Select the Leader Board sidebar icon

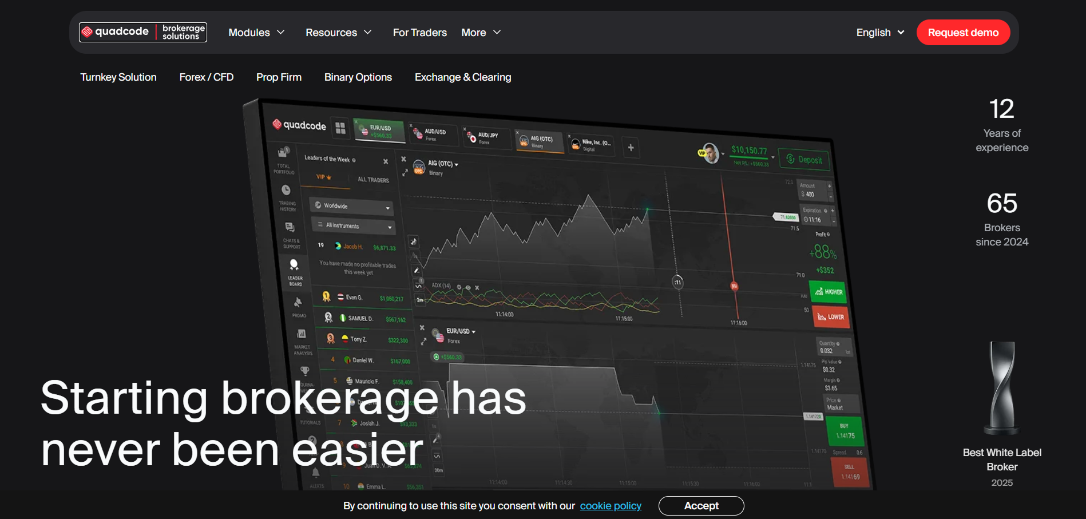(x=294, y=265)
